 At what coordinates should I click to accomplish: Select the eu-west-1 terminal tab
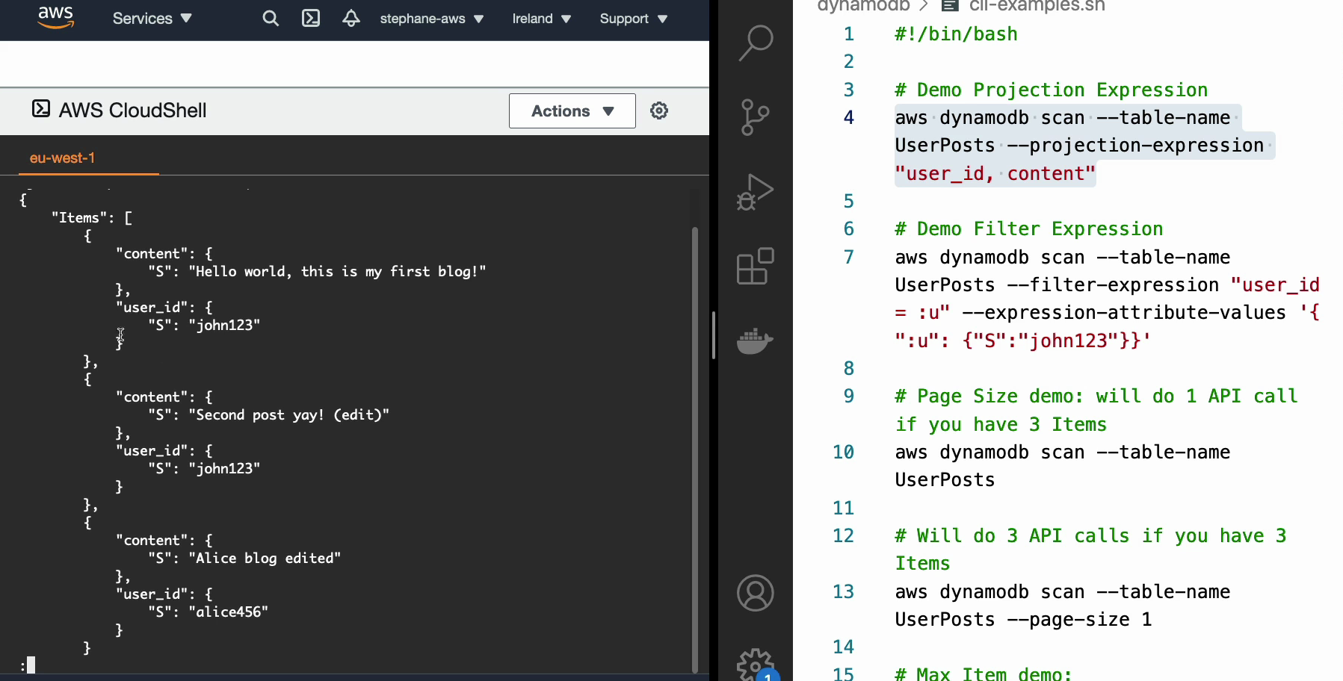(63, 158)
